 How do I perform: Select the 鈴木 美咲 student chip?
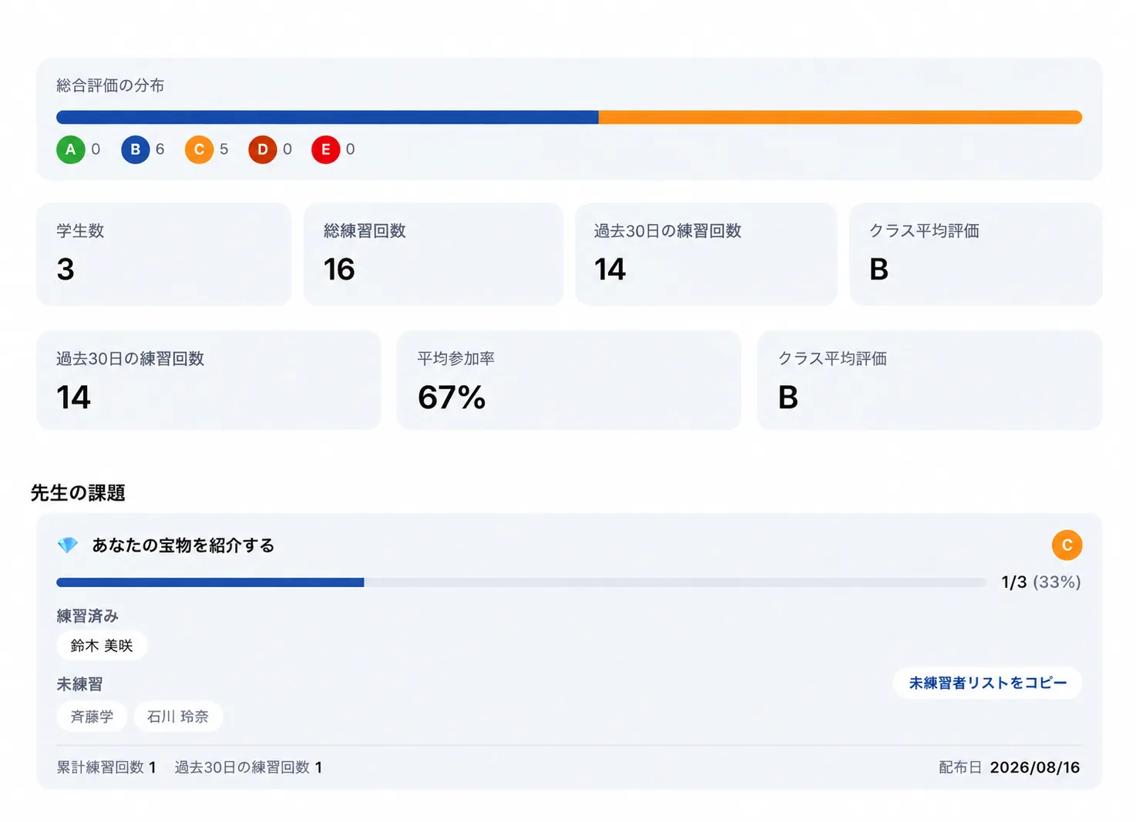[102, 646]
